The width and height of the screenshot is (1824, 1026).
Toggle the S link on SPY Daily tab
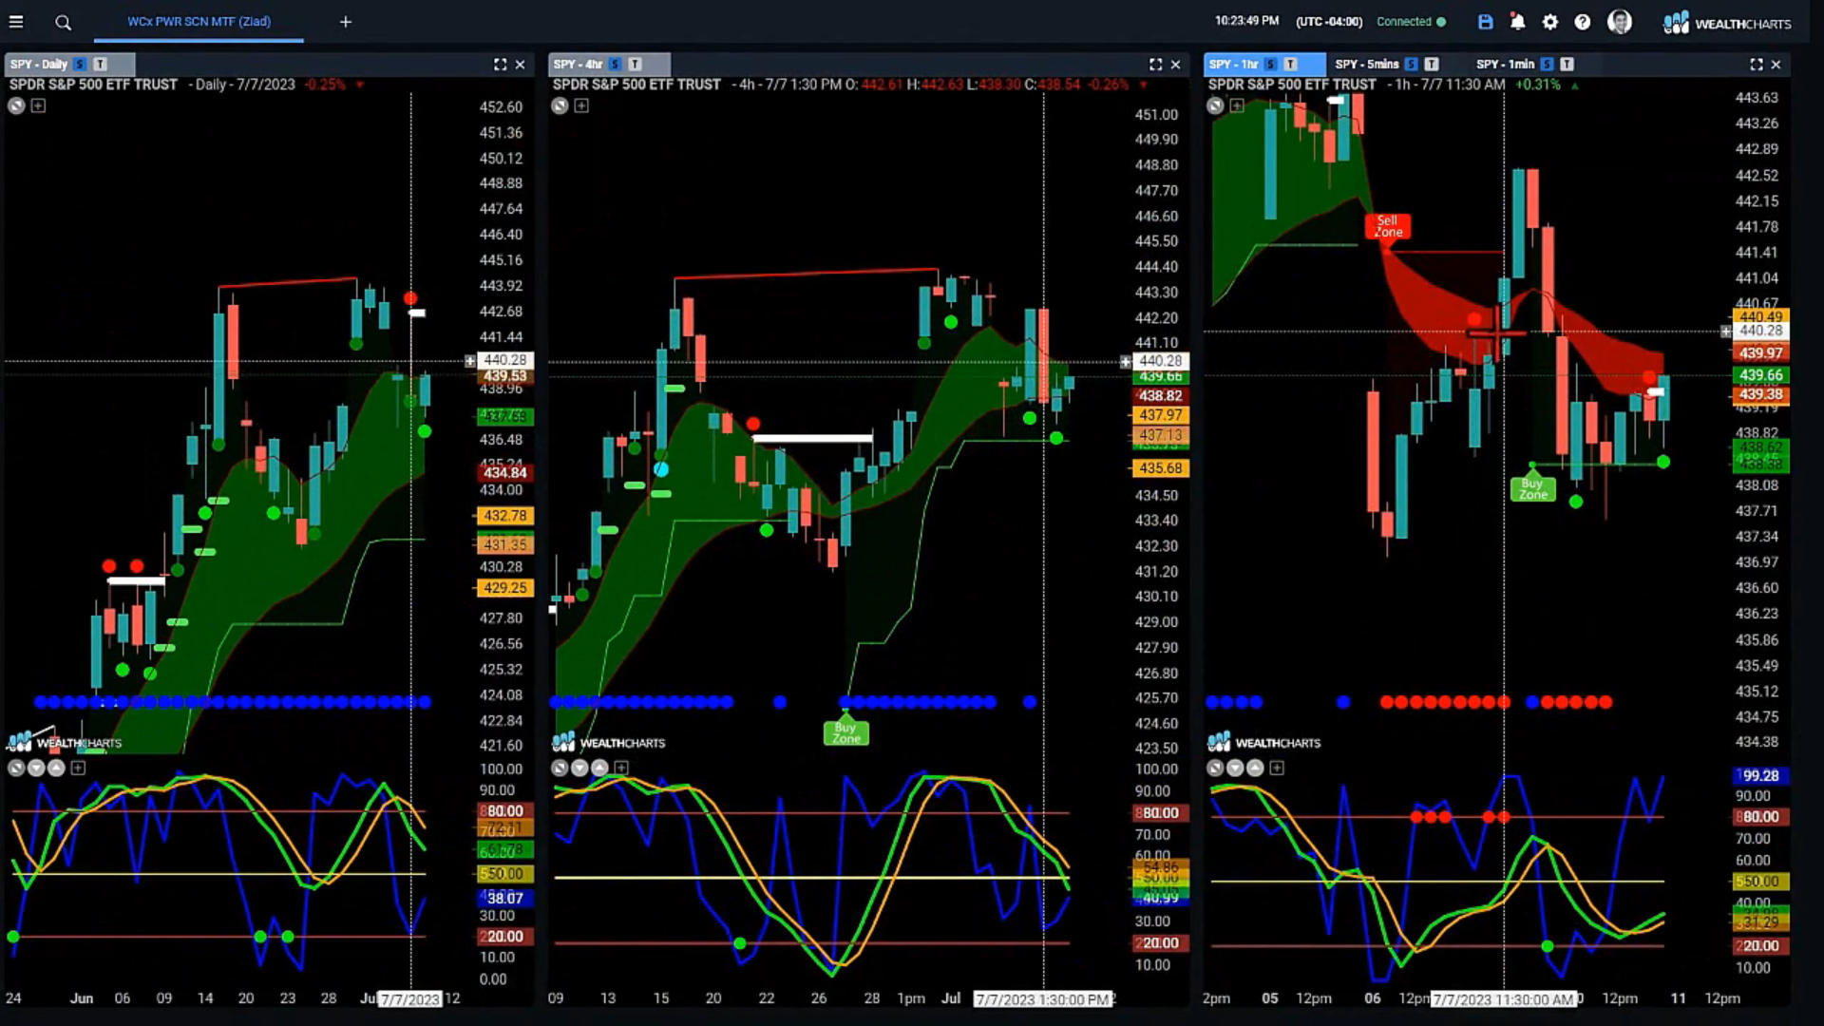80,65
